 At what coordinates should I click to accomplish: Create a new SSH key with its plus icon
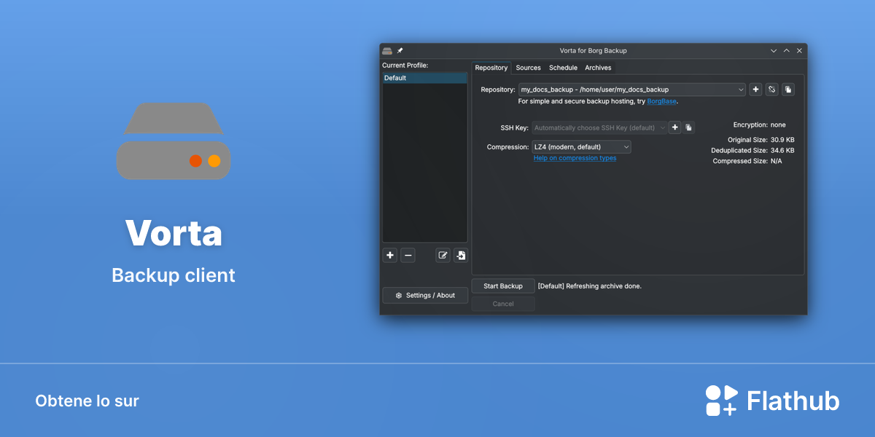[675, 127]
